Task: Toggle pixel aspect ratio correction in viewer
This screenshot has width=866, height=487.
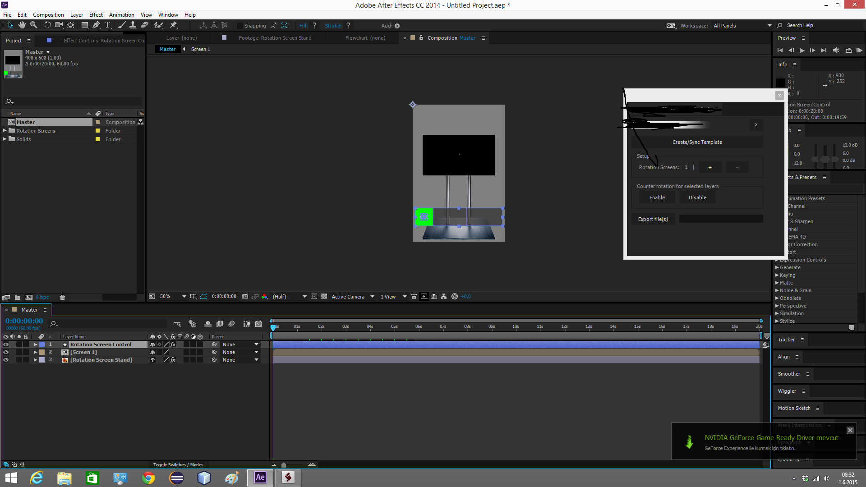Action: point(414,297)
